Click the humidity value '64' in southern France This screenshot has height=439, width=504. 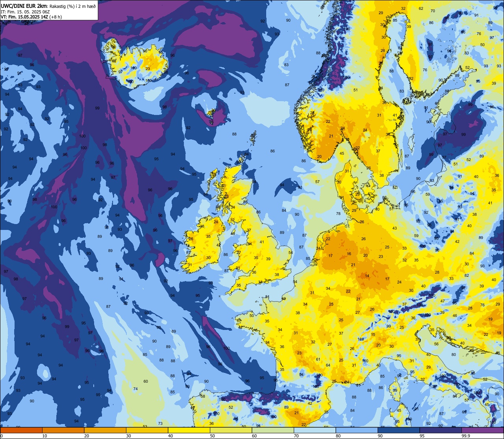click(328, 365)
